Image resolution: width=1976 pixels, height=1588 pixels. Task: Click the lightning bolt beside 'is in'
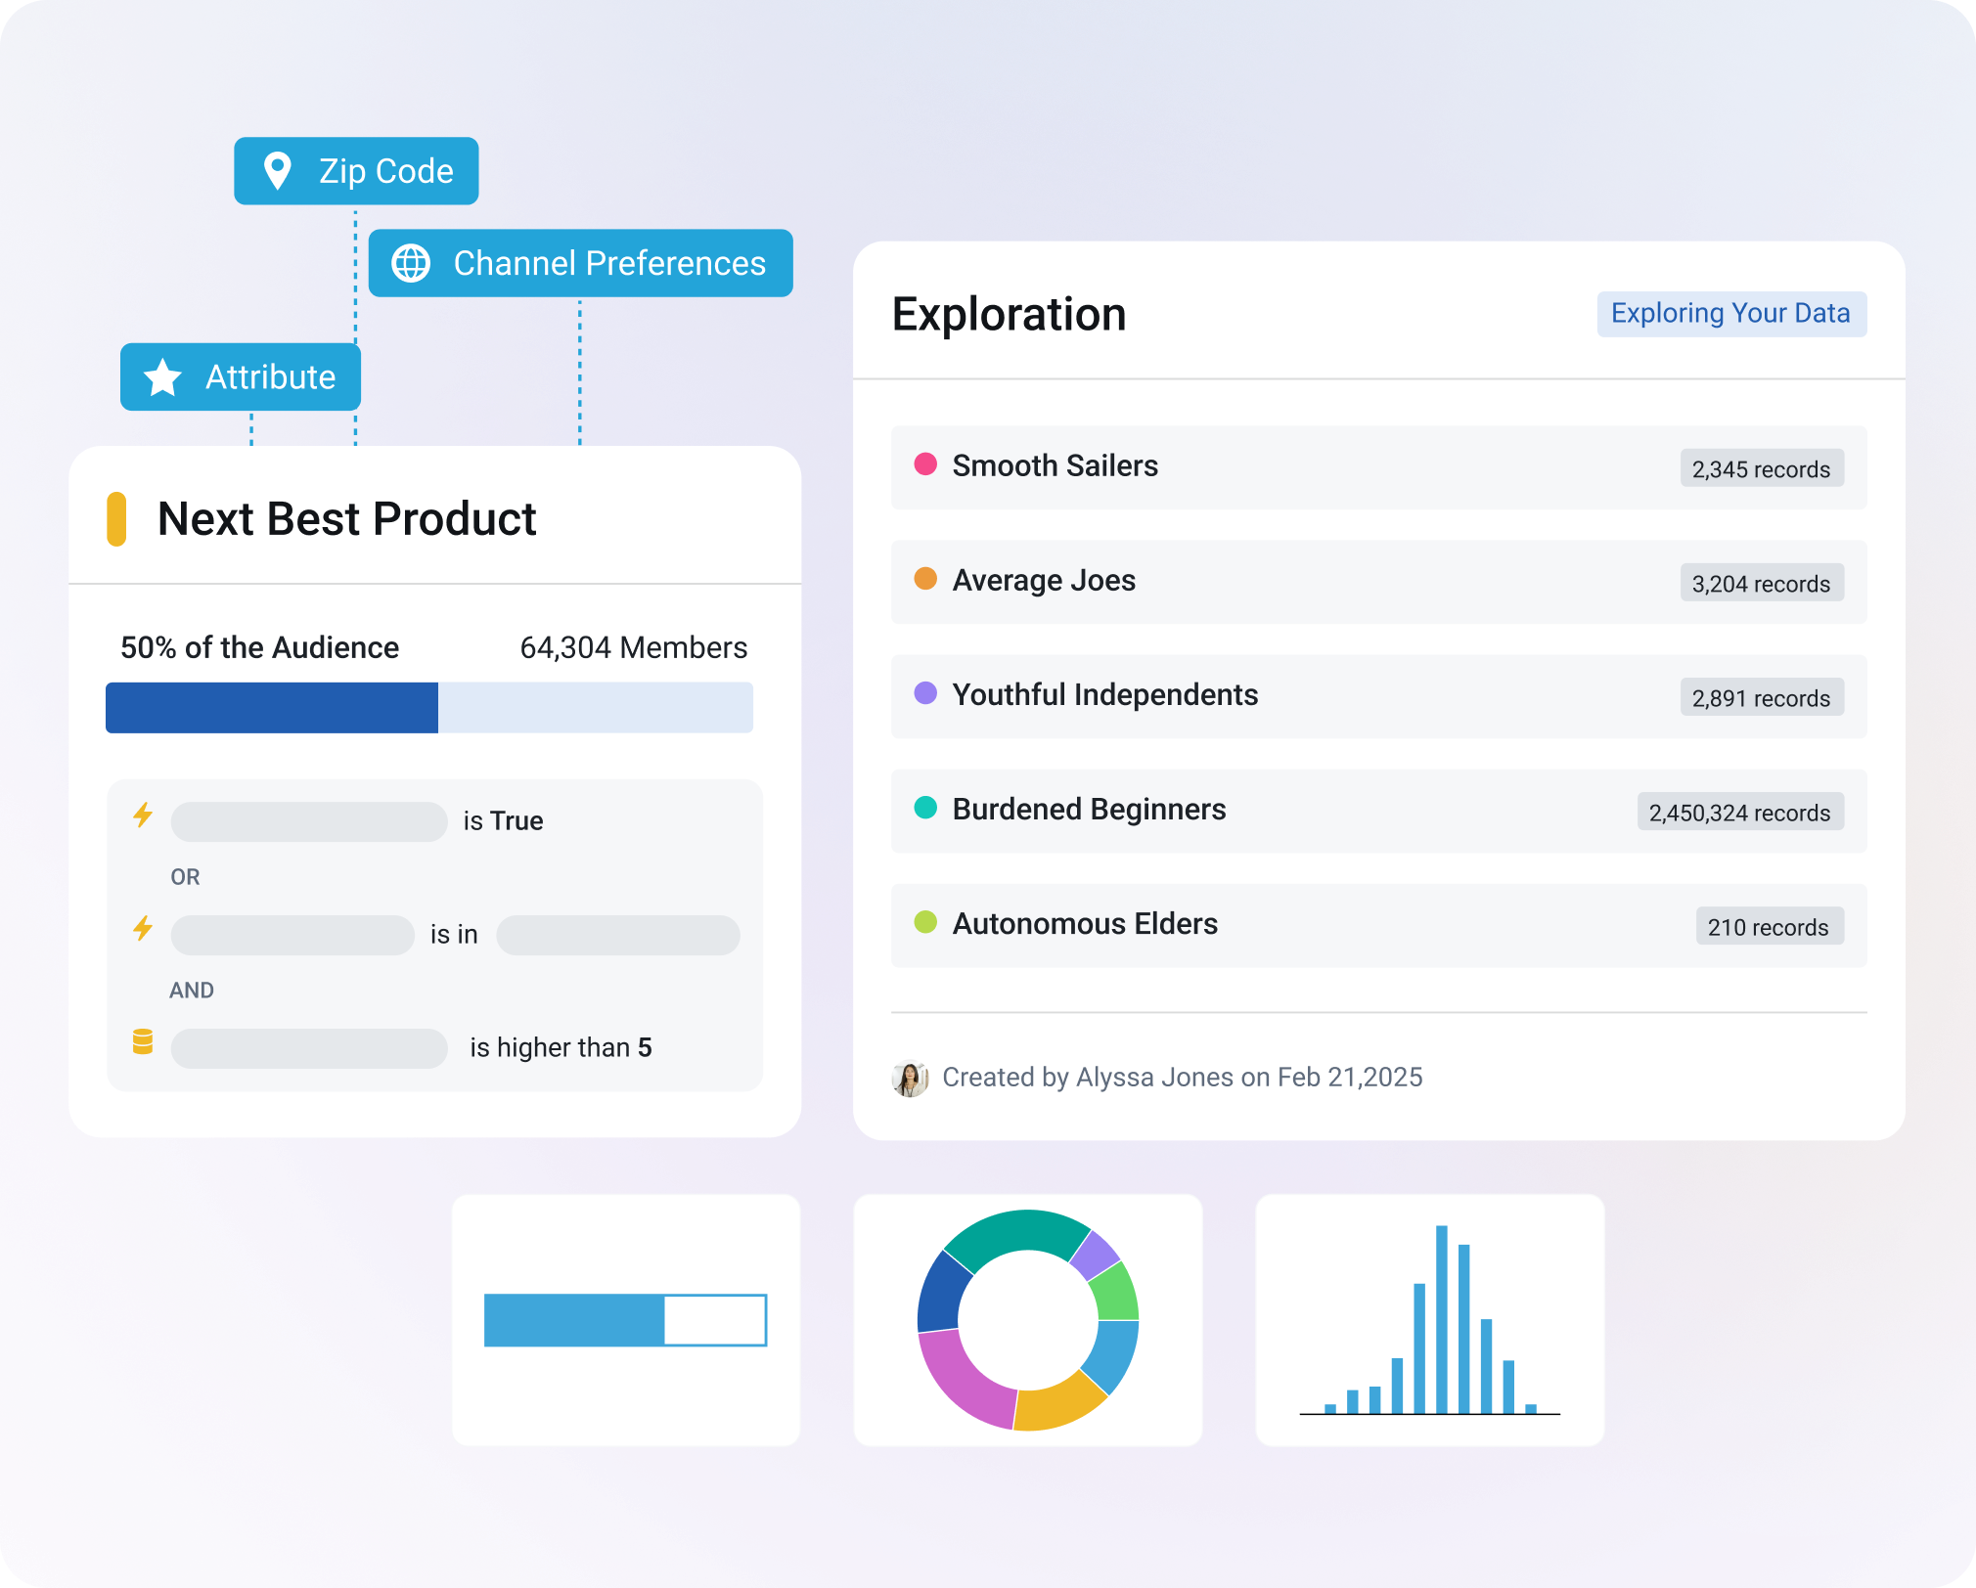coord(143,929)
